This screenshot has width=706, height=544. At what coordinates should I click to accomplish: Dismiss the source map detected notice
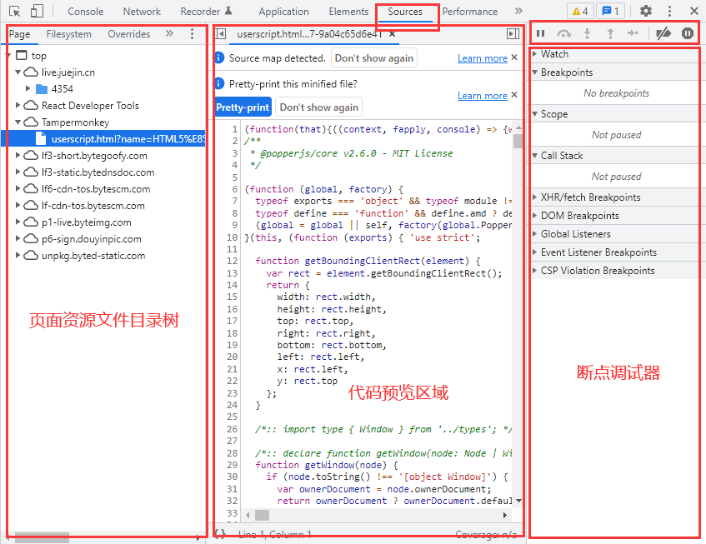pos(514,57)
